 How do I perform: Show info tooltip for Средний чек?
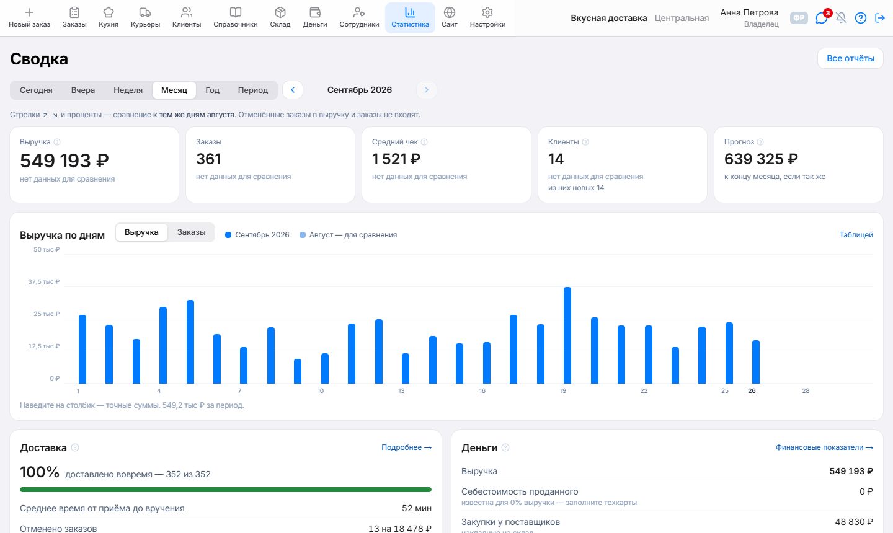coord(424,142)
